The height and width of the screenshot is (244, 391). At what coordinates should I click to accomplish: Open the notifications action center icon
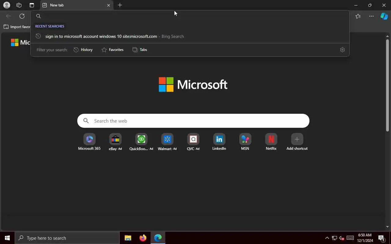tap(381, 238)
